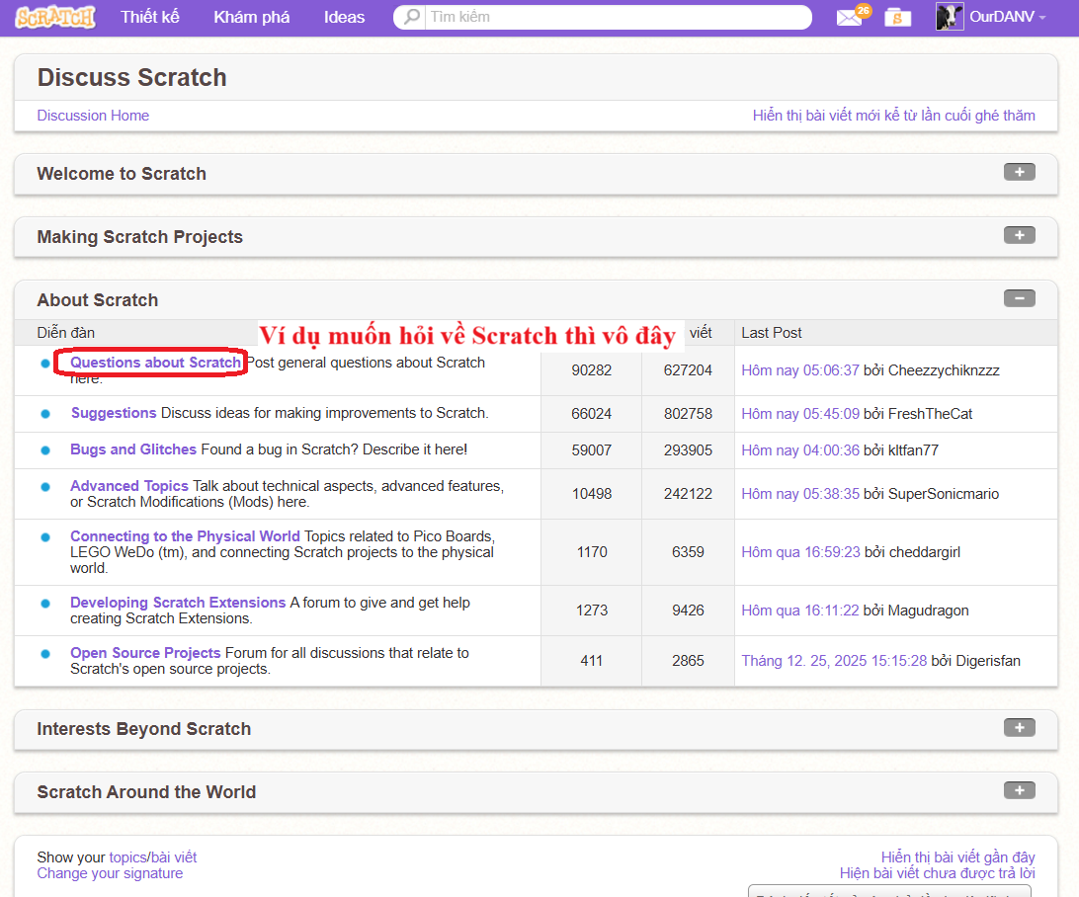Expand the Welcome to Scratch section
The image size is (1079, 897).
1019,171
